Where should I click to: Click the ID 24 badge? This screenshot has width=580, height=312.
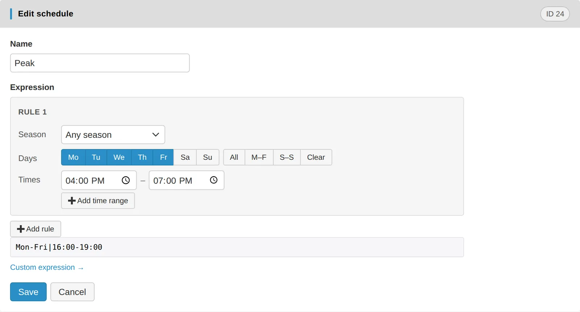point(555,14)
